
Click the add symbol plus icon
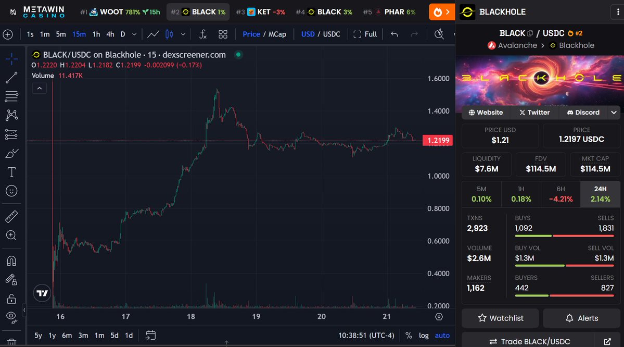coord(8,35)
